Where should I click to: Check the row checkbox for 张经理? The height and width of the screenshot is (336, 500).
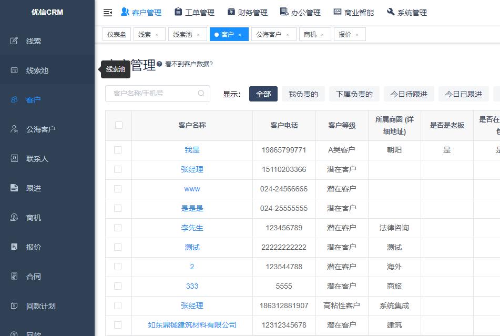pyautogui.click(x=118, y=169)
